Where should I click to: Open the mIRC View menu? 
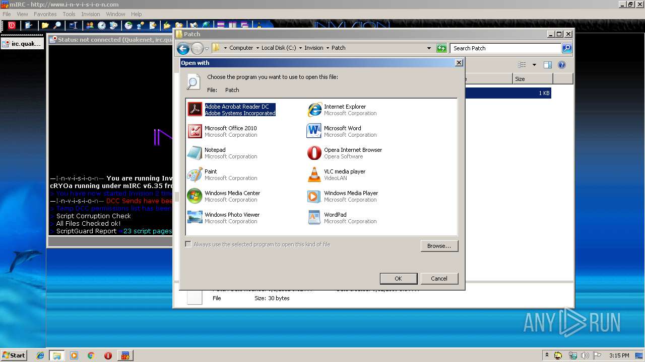click(x=22, y=14)
